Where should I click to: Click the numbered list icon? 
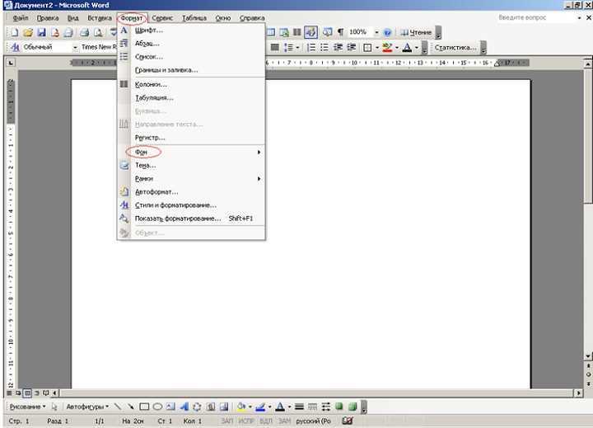click(311, 47)
